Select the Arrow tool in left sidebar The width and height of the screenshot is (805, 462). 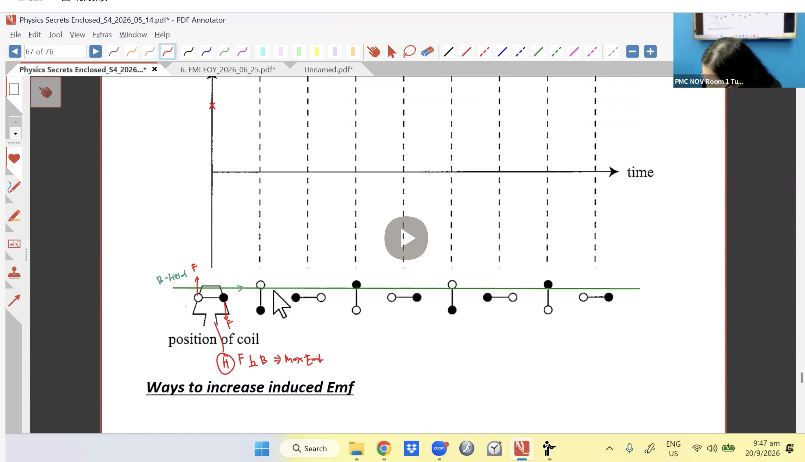[x=14, y=301]
